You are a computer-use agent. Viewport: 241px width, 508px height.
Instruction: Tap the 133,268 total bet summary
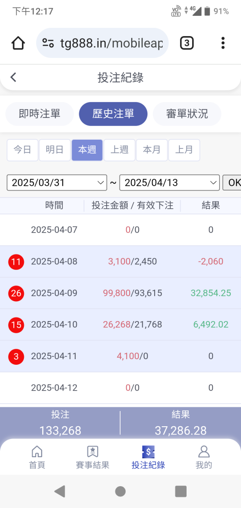coord(60,431)
